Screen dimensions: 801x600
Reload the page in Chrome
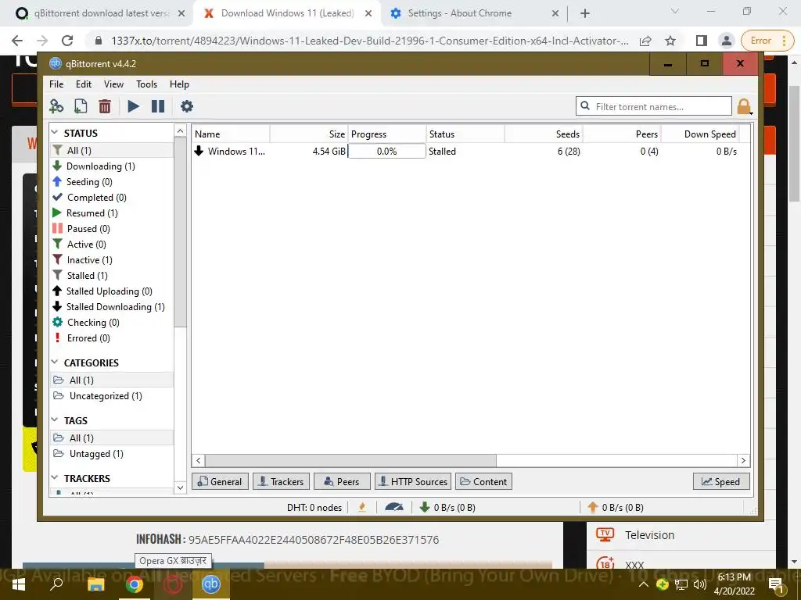(x=67, y=41)
